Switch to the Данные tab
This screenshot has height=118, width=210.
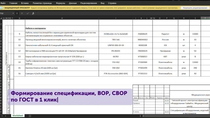[73, 3]
